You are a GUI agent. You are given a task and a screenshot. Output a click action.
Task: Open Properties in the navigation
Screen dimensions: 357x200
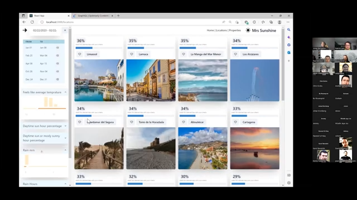coord(235,30)
